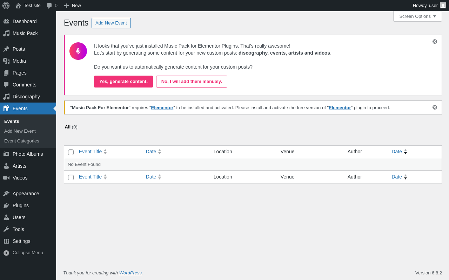Click the Music Pack note icon
Viewport: 449px width, 280px height.
point(6,33)
